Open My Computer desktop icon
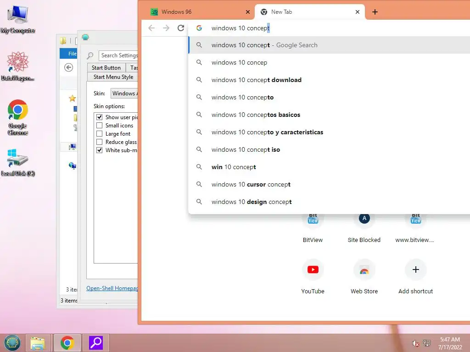This screenshot has height=352, width=470. [x=18, y=19]
